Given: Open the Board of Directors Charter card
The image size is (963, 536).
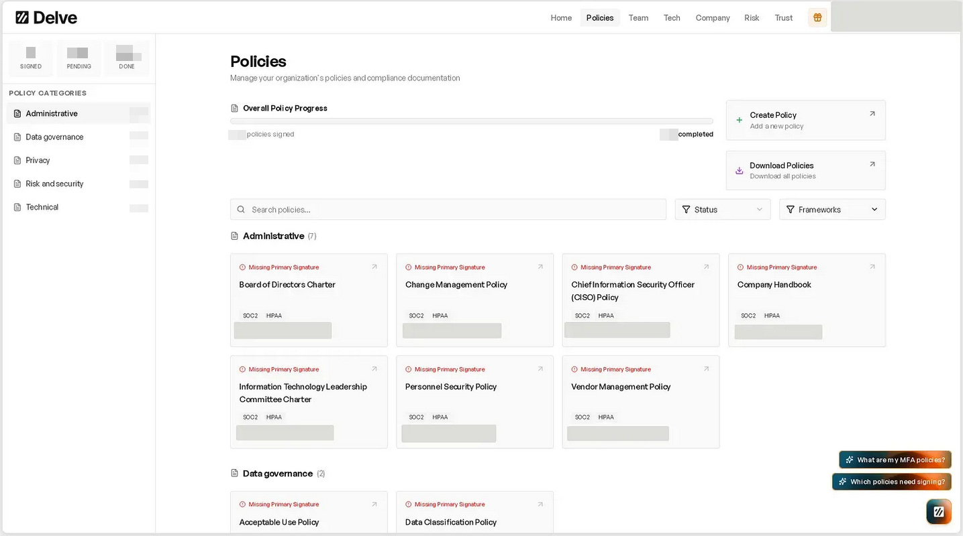Looking at the screenshot, I should click(x=309, y=300).
